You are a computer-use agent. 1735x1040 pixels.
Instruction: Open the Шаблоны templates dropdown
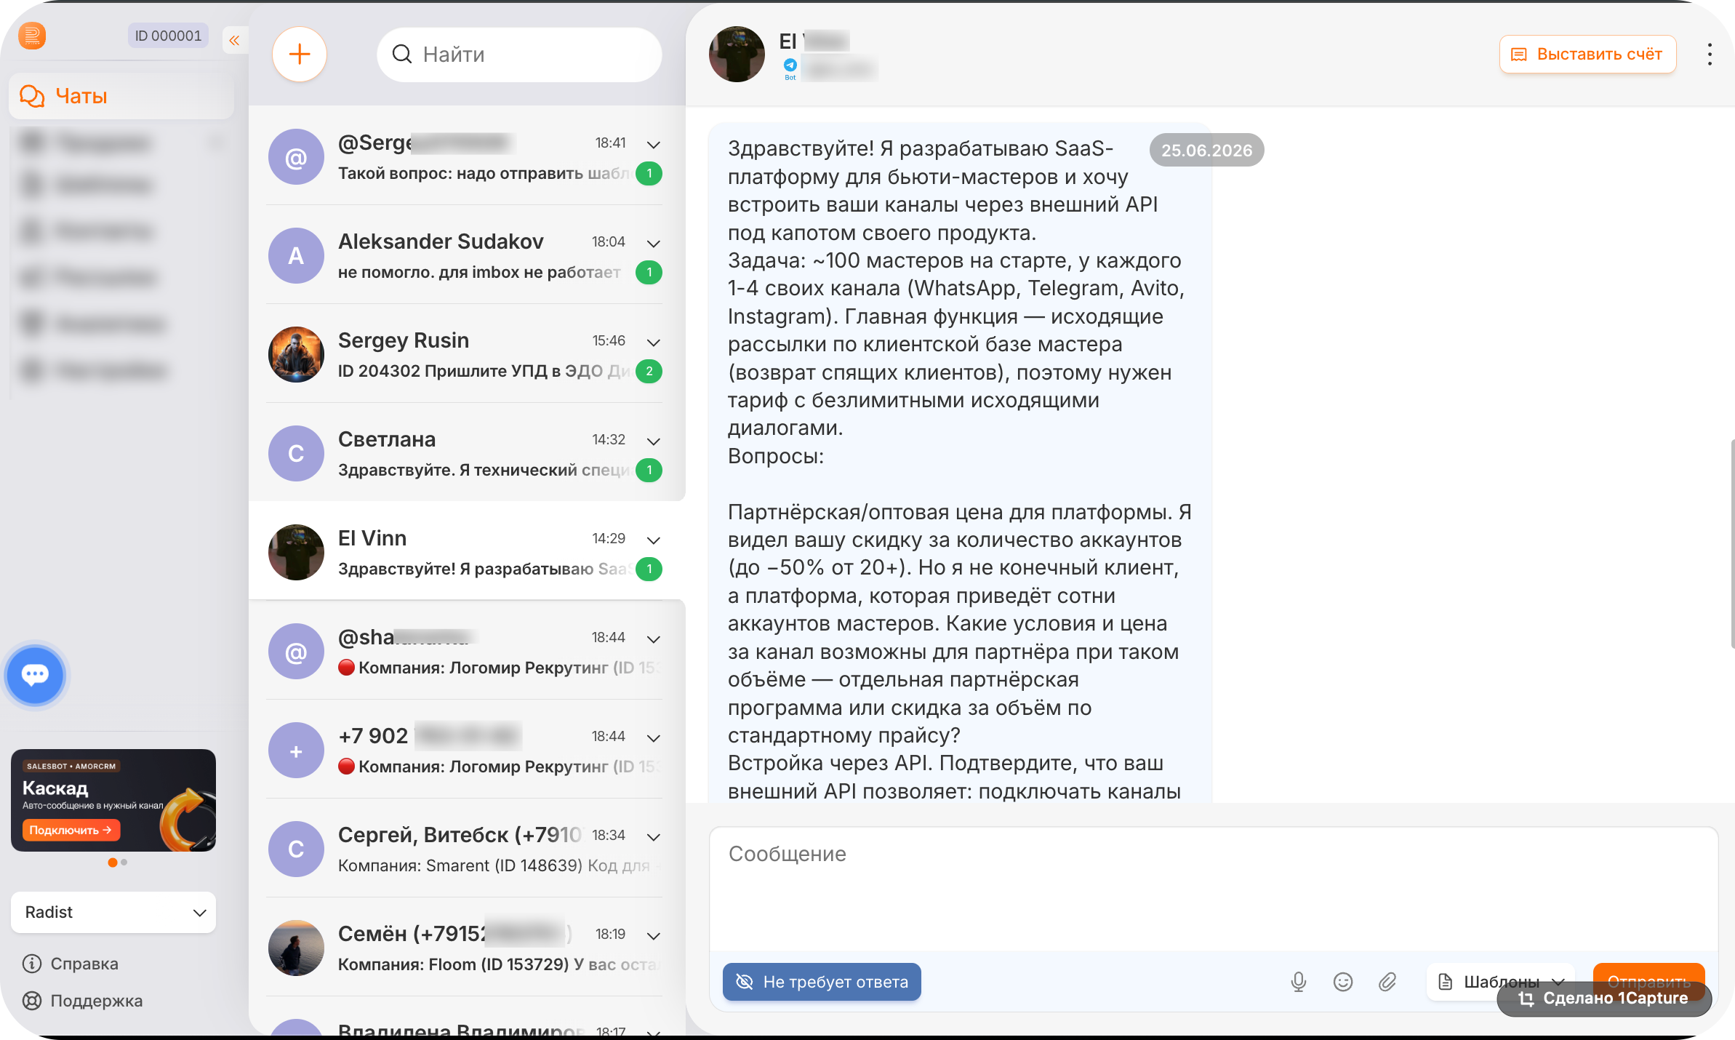pyautogui.click(x=1501, y=982)
